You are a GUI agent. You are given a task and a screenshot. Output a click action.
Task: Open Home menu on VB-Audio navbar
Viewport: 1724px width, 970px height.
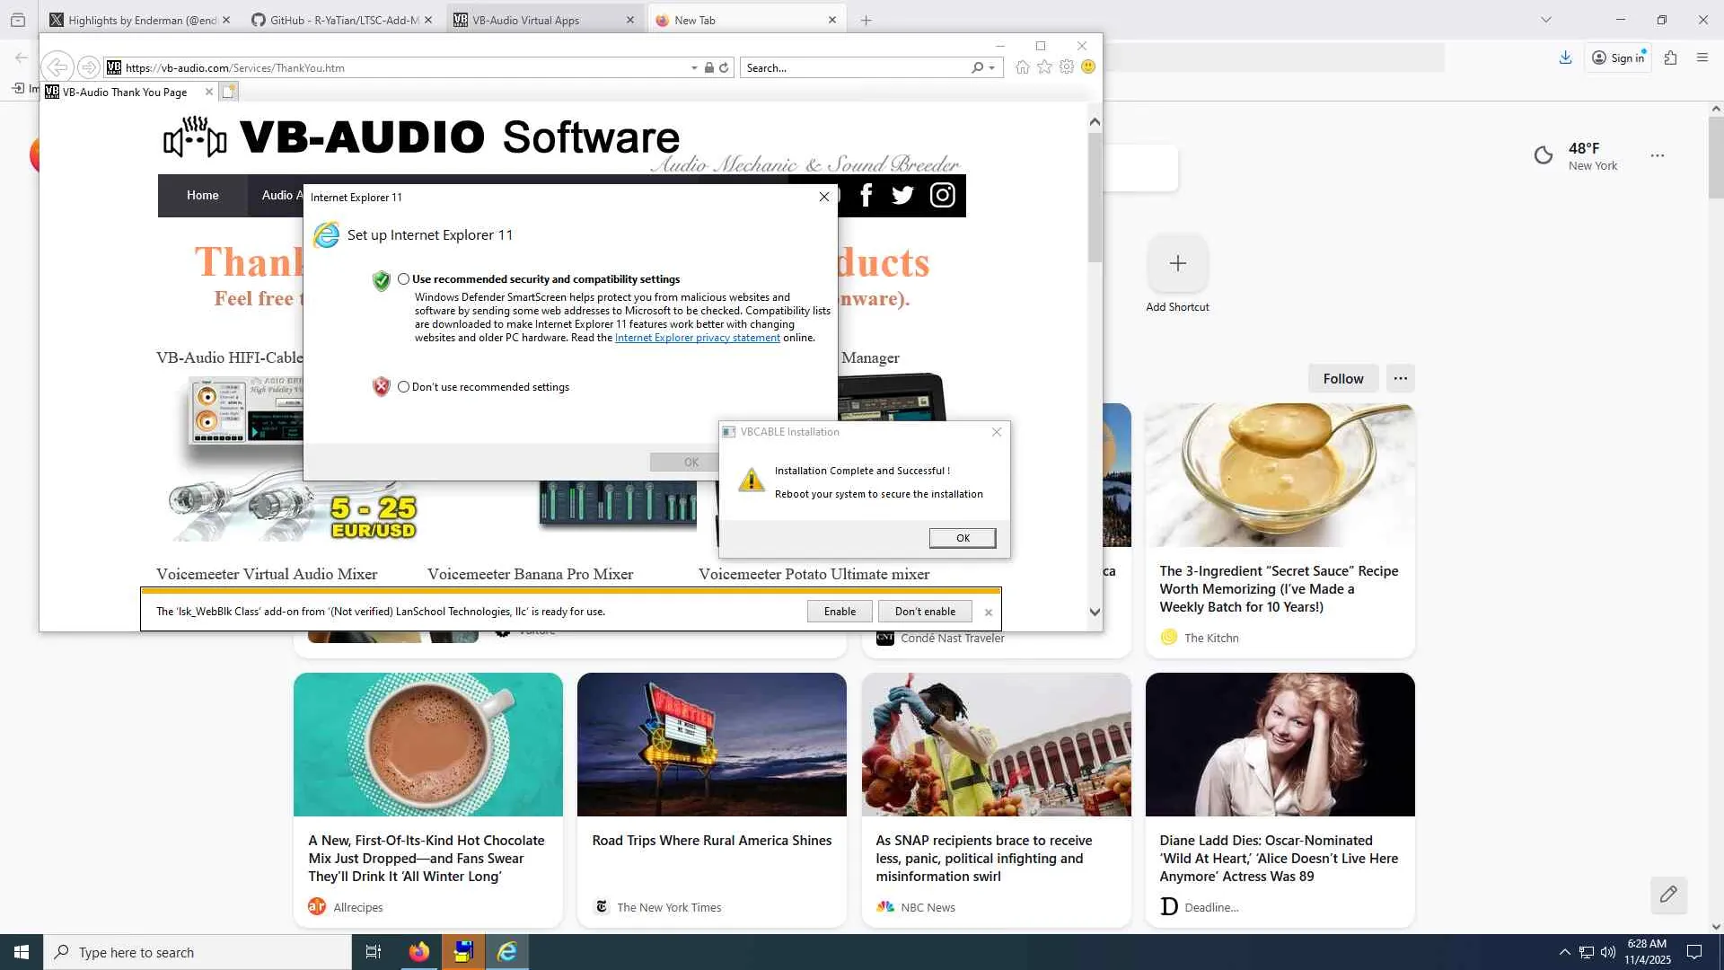pos(202,195)
